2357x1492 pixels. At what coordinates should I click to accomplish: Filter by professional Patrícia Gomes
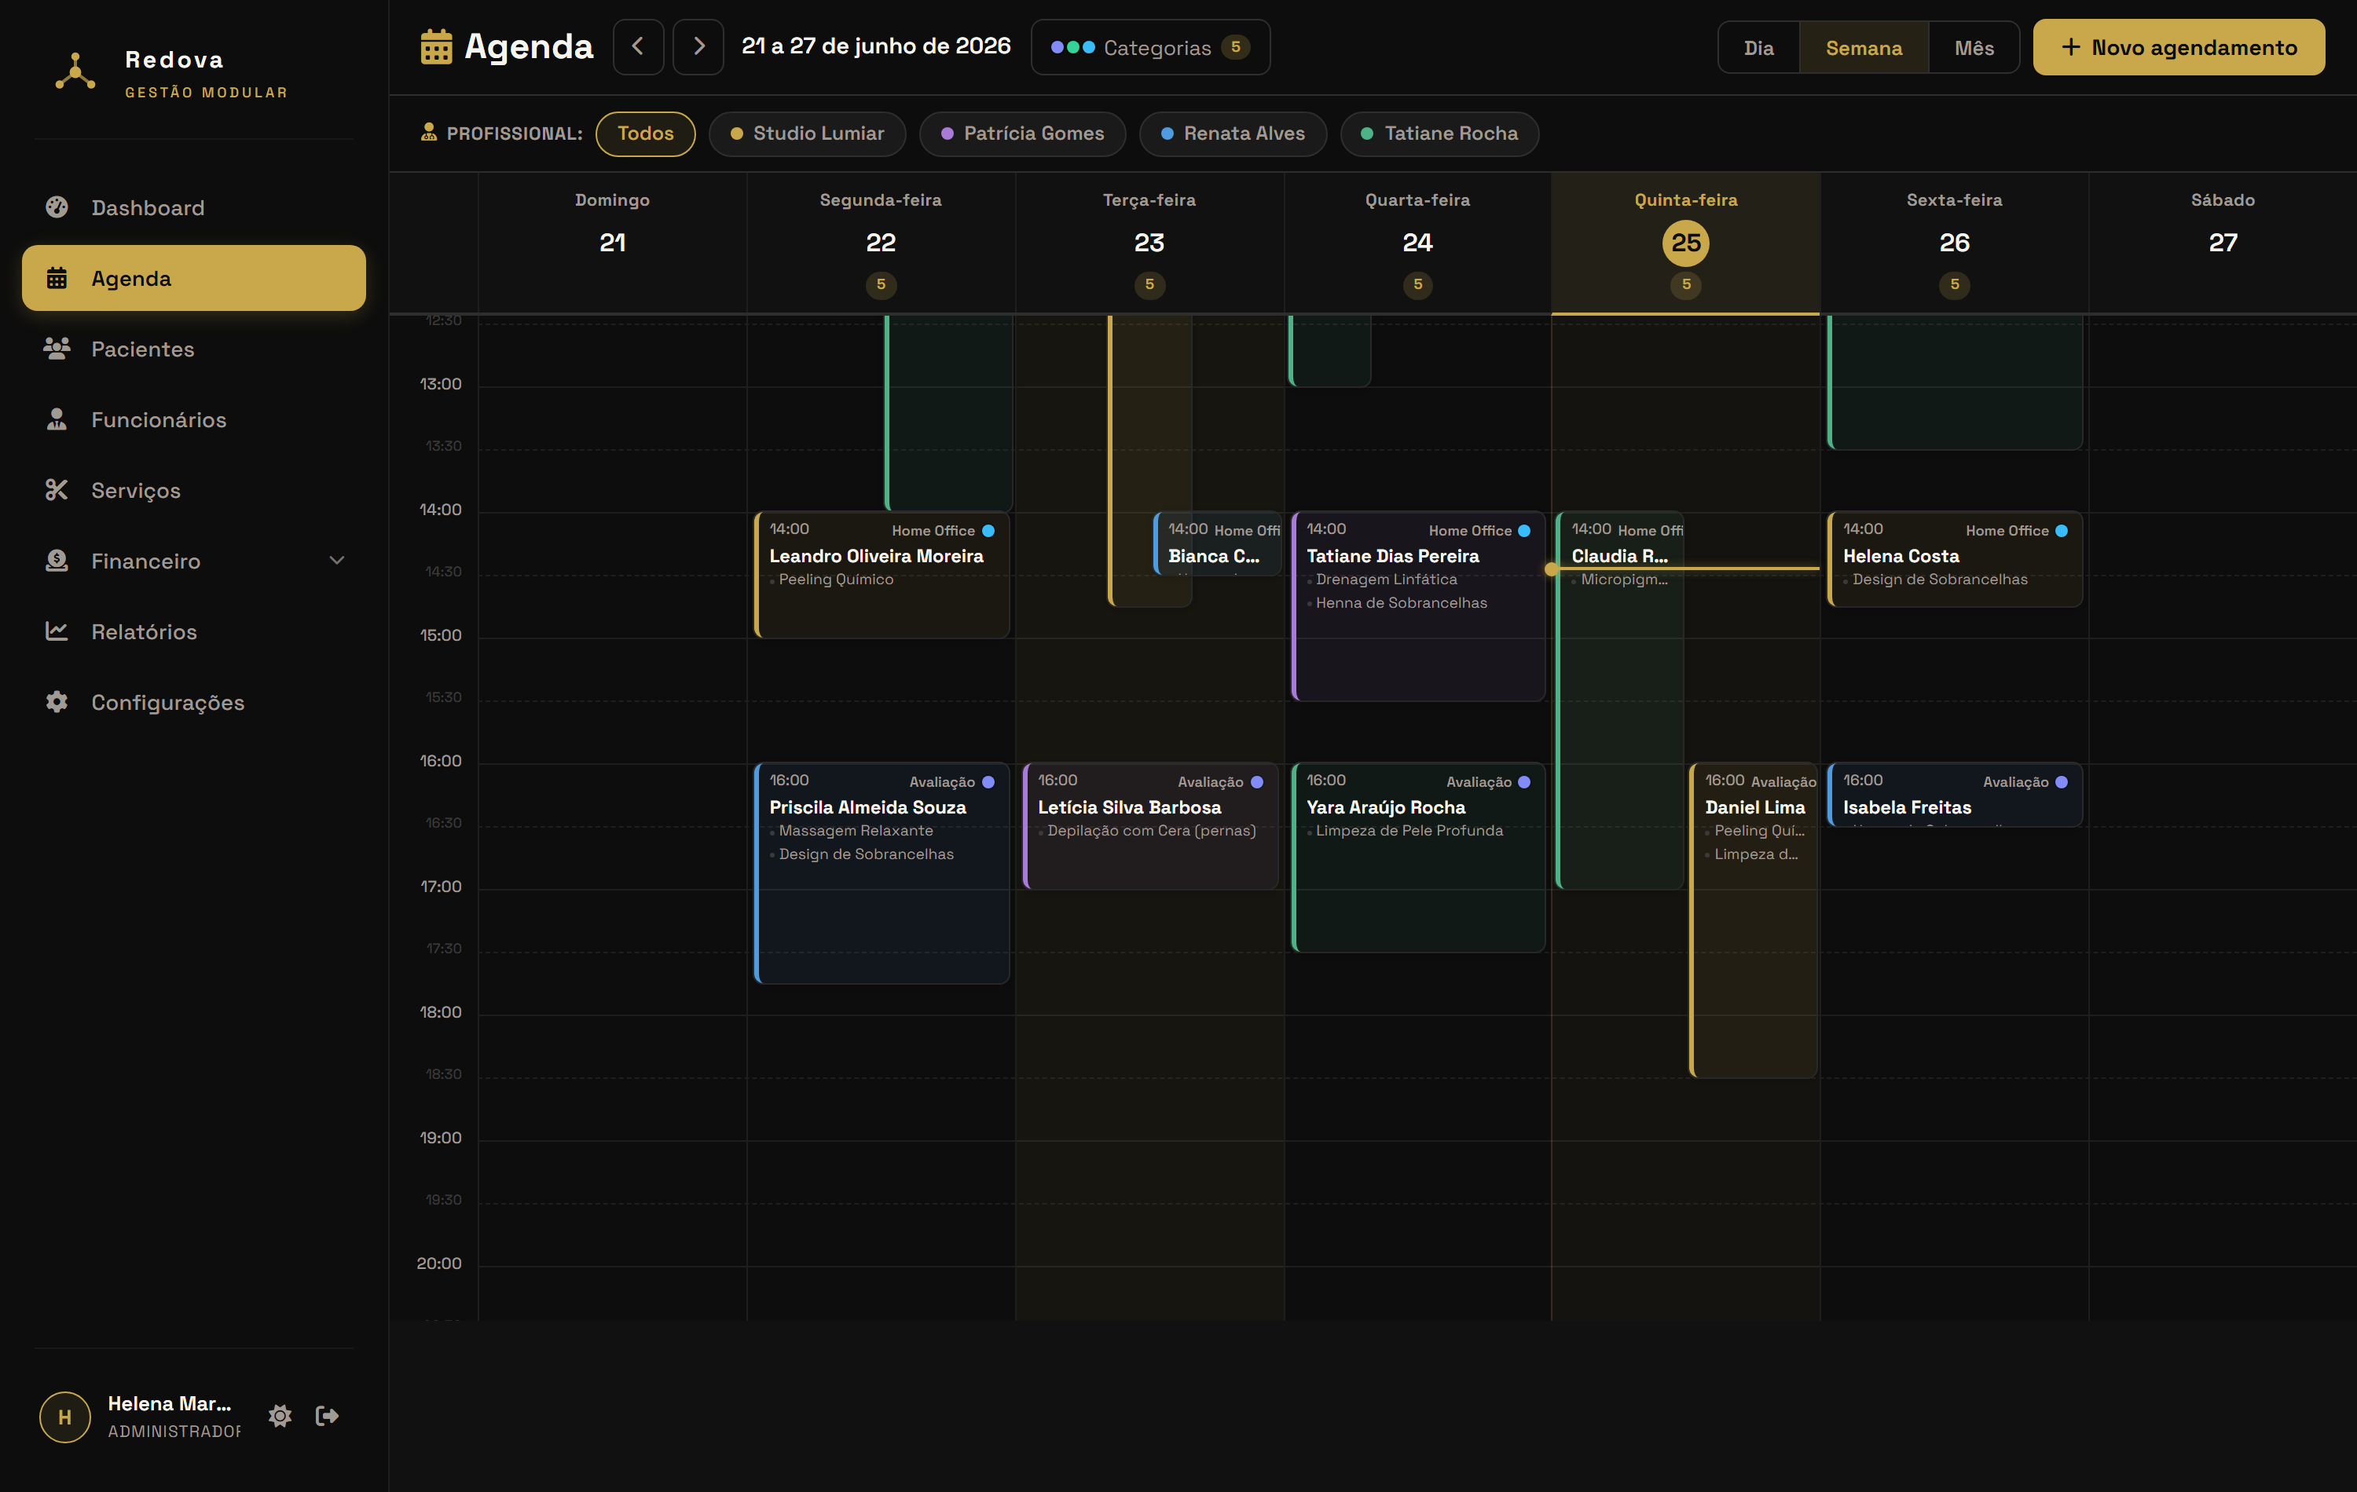point(1023,134)
